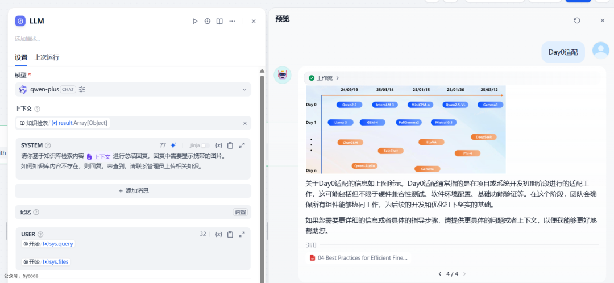
Task: Click the 添加描述 description field
Action: point(27,39)
